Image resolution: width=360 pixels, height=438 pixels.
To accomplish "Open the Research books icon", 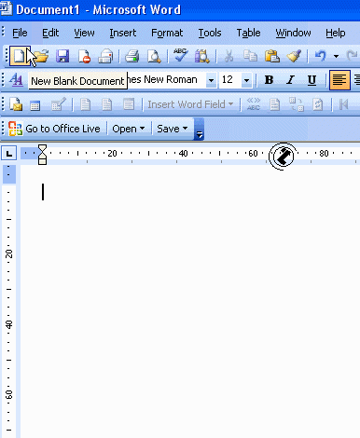I will [202, 56].
